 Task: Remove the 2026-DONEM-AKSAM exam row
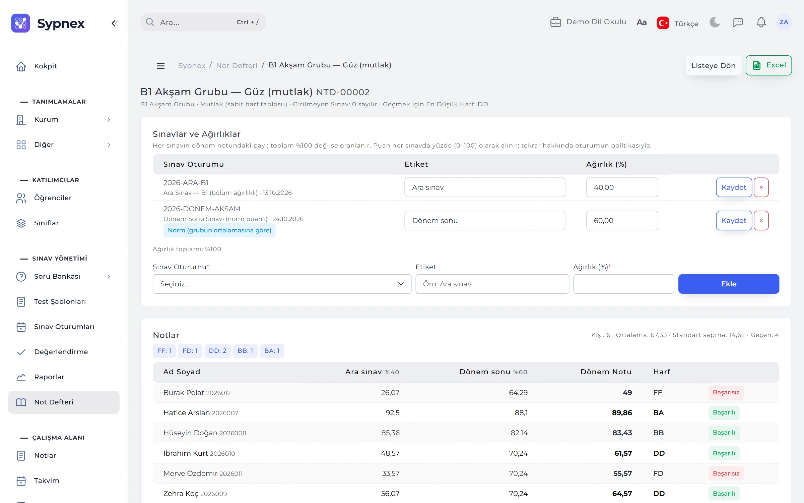click(761, 221)
